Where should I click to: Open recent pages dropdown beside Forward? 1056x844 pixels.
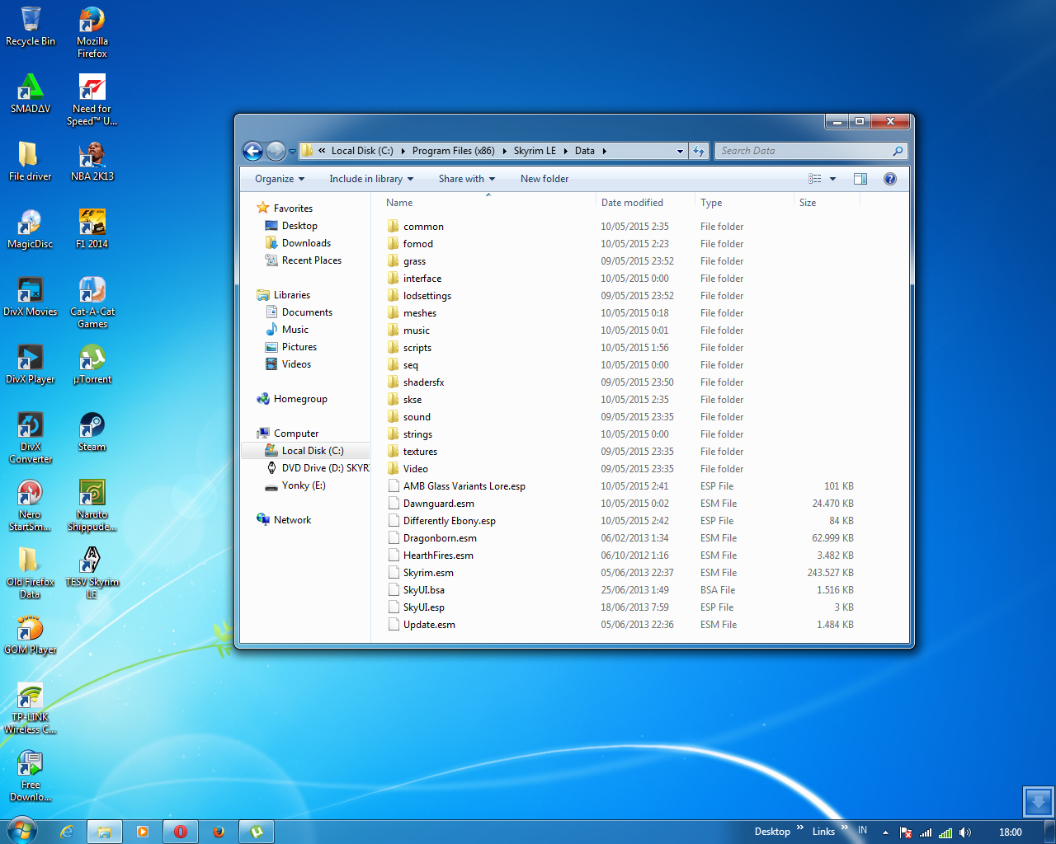(292, 152)
